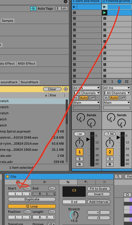Click the green playing clip launch button
Image resolution: width=132 pixels, height=225 pixels.
coord(105,13)
